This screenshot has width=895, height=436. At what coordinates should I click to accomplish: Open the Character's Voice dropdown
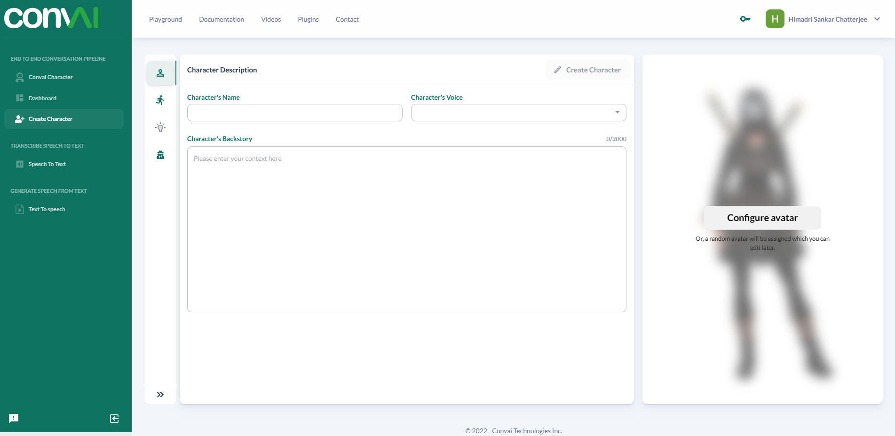[519, 113]
